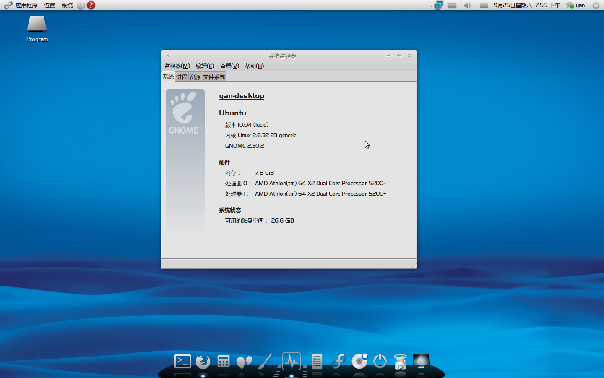Open the 位置 (Places) menu

click(x=49, y=5)
